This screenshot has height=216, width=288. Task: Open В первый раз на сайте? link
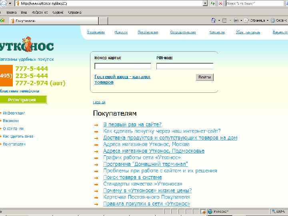(x=132, y=124)
